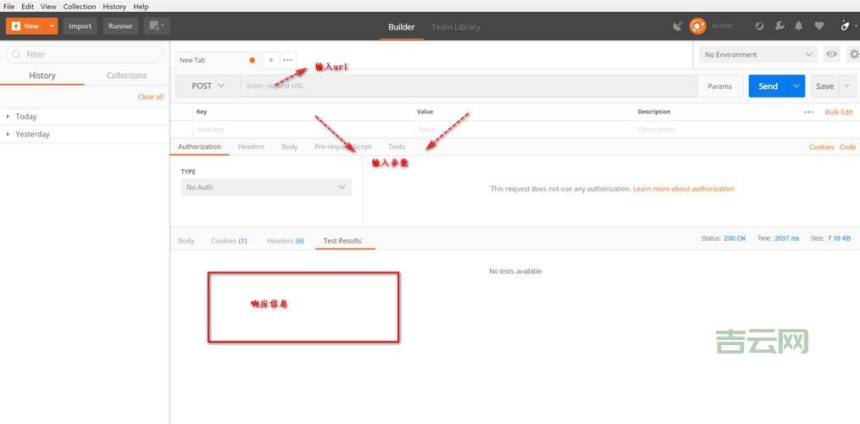Click the blue Send button

click(768, 86)
